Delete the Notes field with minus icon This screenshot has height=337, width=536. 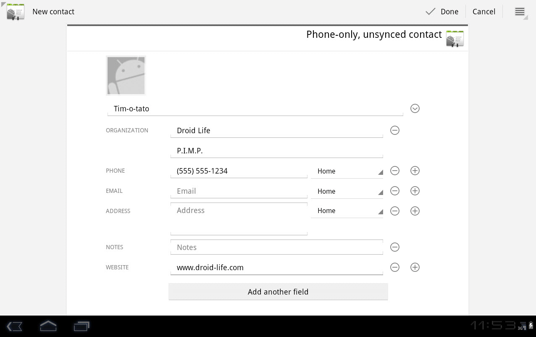pyautogui.click(x=394, y=247)
